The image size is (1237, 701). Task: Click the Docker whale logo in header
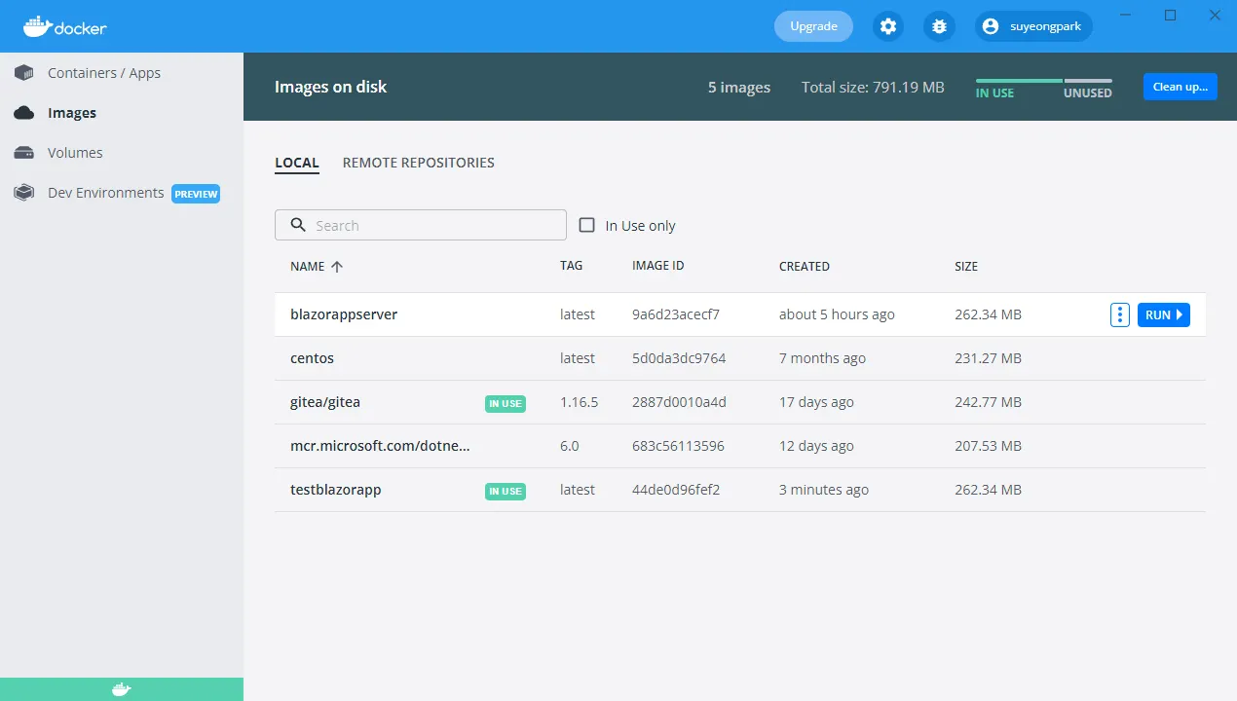click(x=64, y=26)
